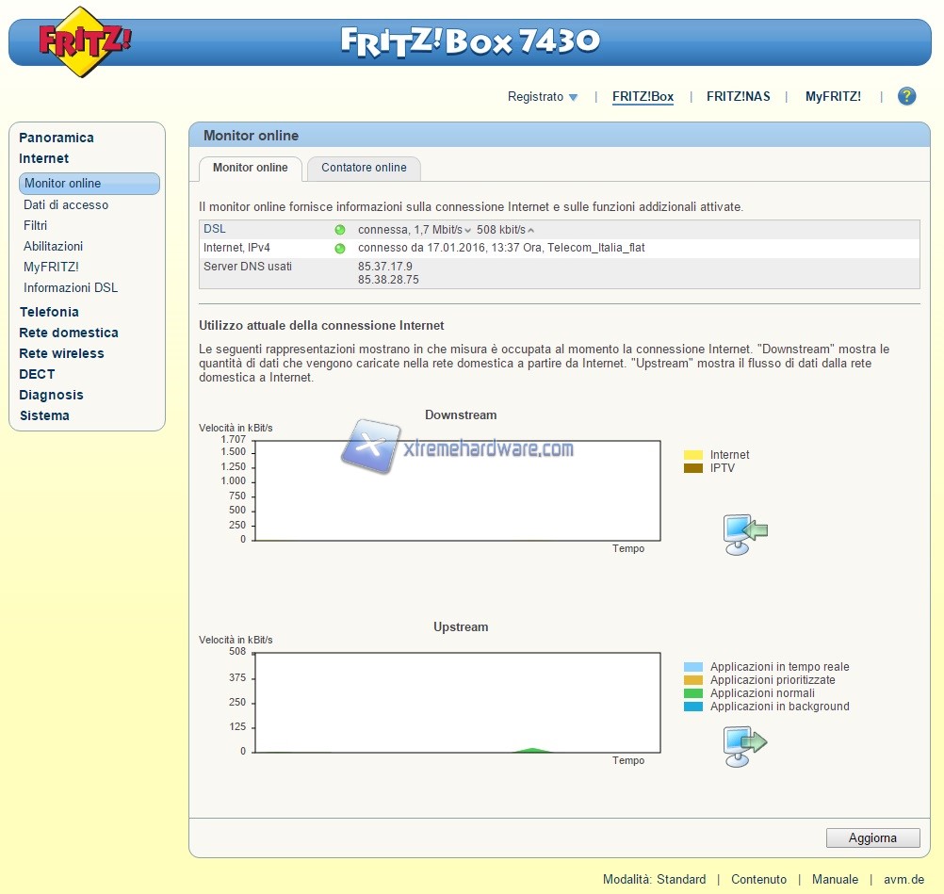The height and width of the screenshot is (894, 944).
Task: Click the Upstream computer arrow icon
Action: 744,746
